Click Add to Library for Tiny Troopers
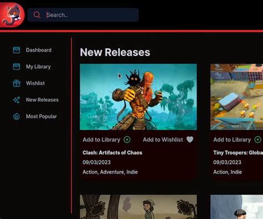This screenshot has width=263, height=219. (x=232, y=140)
